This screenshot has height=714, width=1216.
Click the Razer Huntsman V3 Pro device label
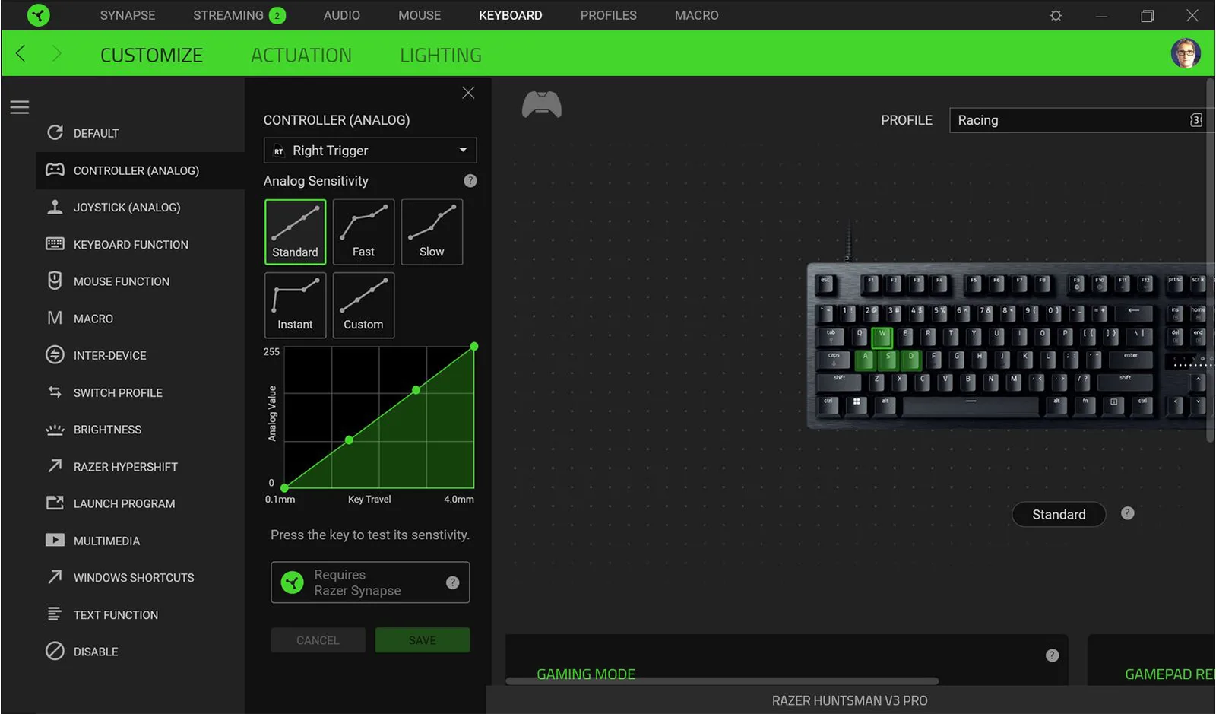[x=850, y=700]
